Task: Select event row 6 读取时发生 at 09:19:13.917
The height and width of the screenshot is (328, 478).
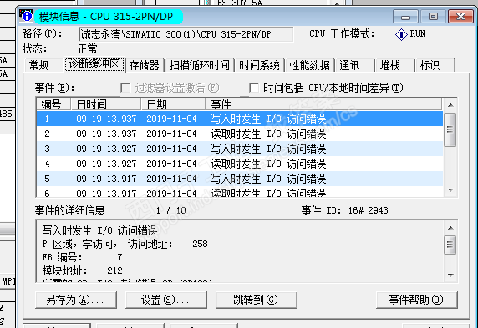Action: [240, 192]
